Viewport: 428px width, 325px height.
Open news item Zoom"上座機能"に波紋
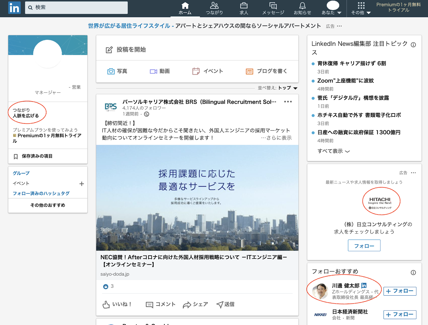coord(345,81)
